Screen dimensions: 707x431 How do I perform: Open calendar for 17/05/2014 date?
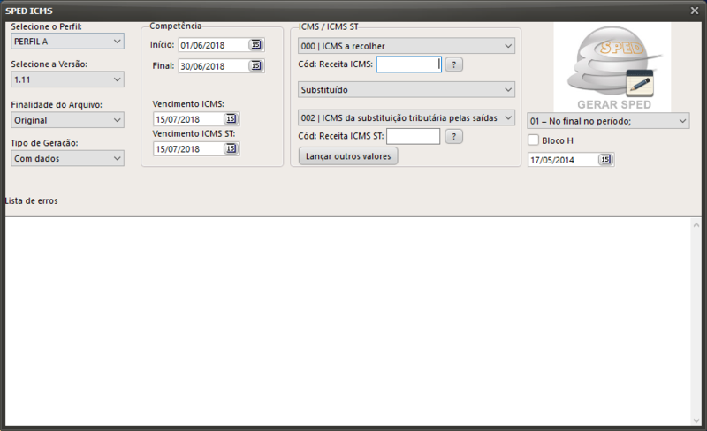point(605,160)
